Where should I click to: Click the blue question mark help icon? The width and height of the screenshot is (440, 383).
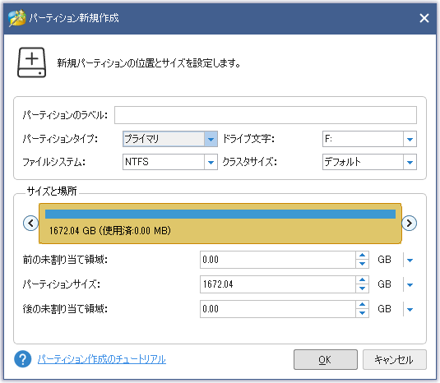point(23,359)
